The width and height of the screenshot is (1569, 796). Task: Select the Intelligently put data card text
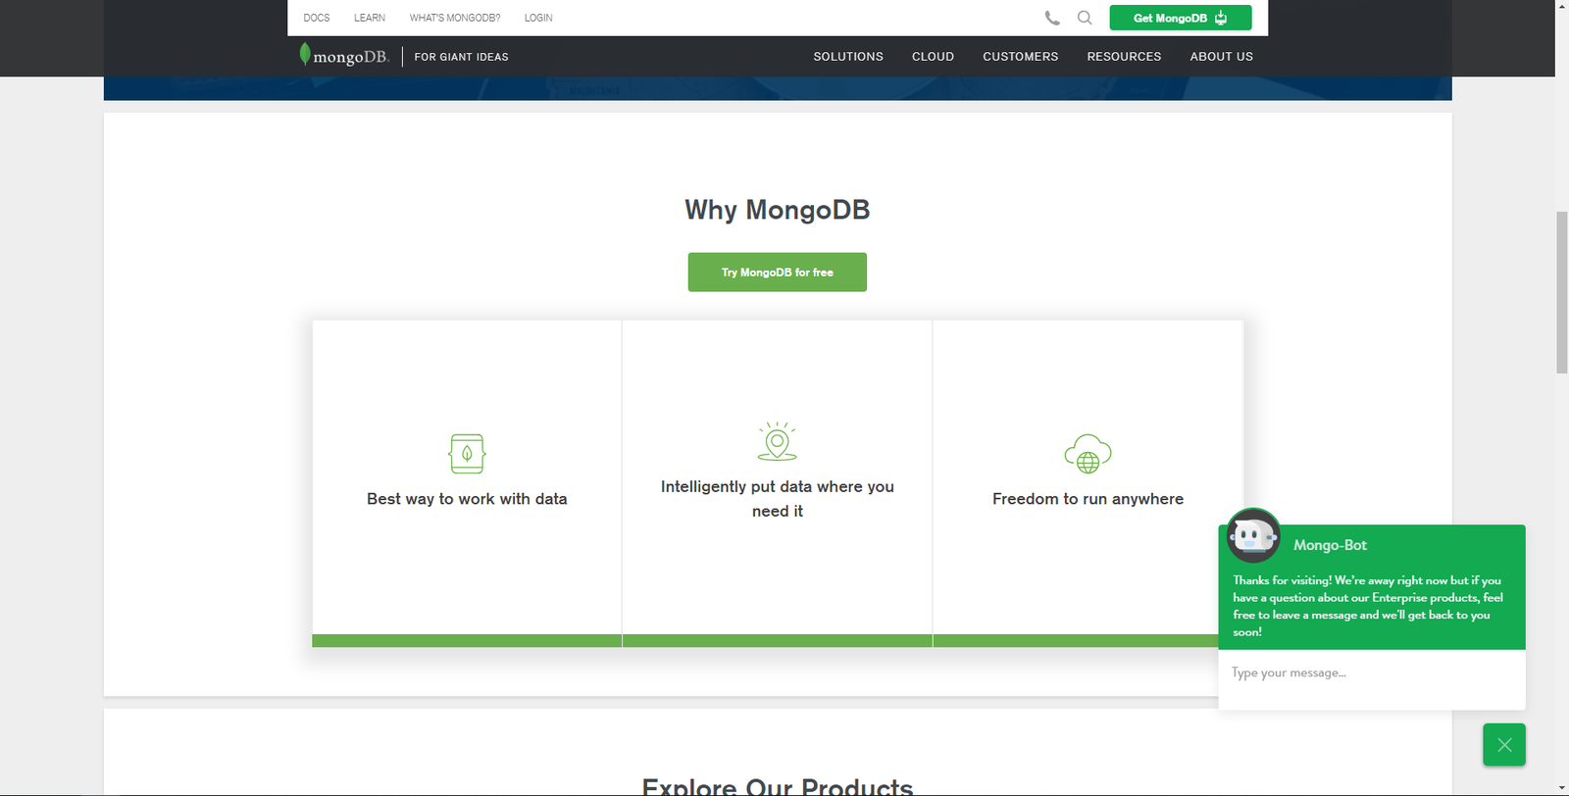tap(778, 499)
